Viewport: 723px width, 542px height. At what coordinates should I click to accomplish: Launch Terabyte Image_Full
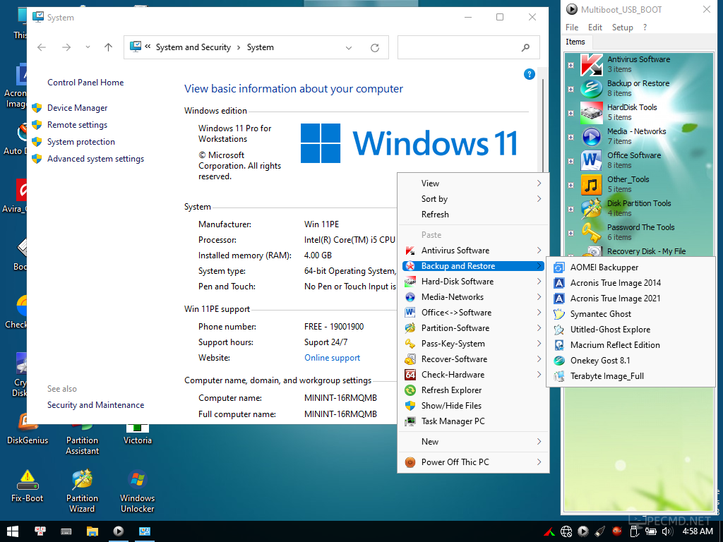click(x=631, y=376)
